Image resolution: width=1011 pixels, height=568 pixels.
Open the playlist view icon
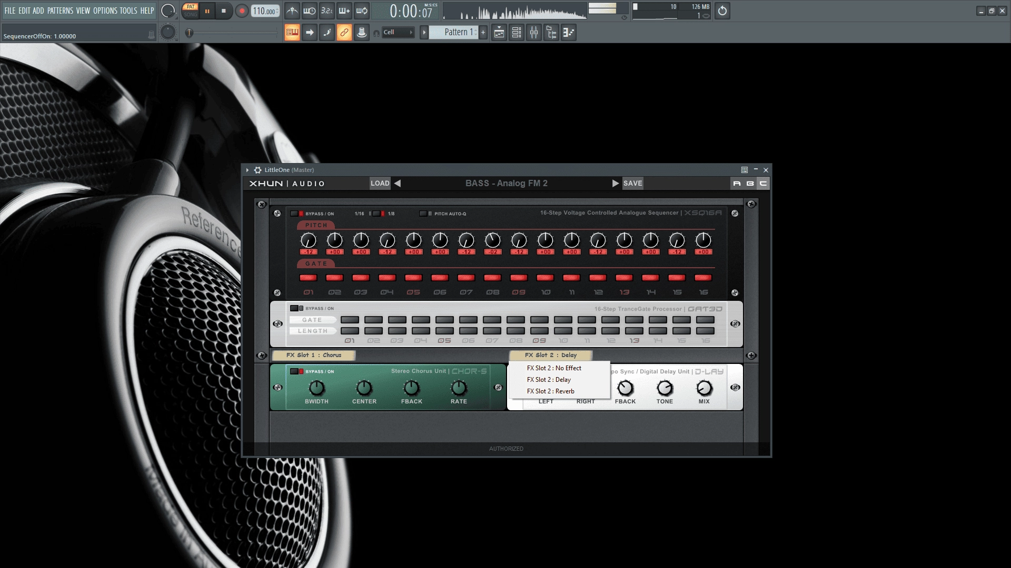tap(499, 33)
